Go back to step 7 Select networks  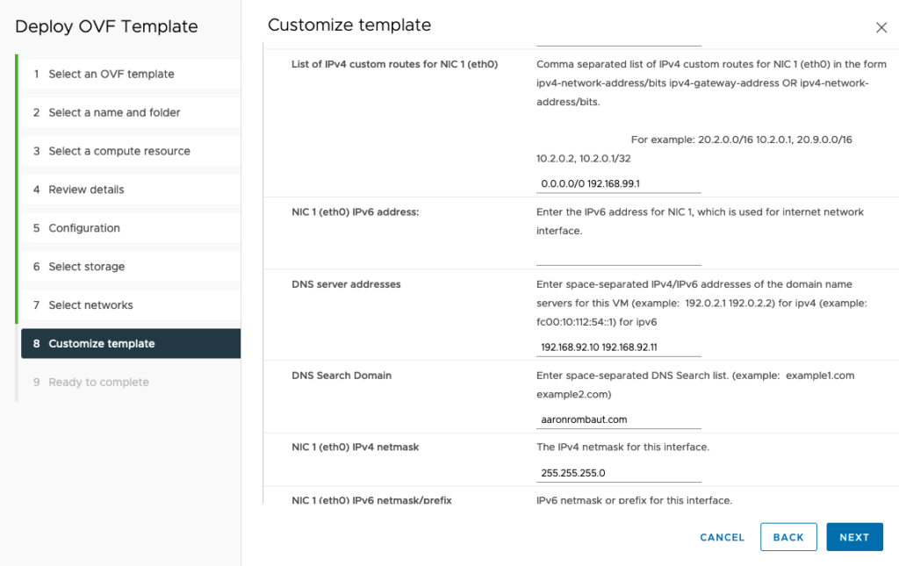[x=90, y=305]
